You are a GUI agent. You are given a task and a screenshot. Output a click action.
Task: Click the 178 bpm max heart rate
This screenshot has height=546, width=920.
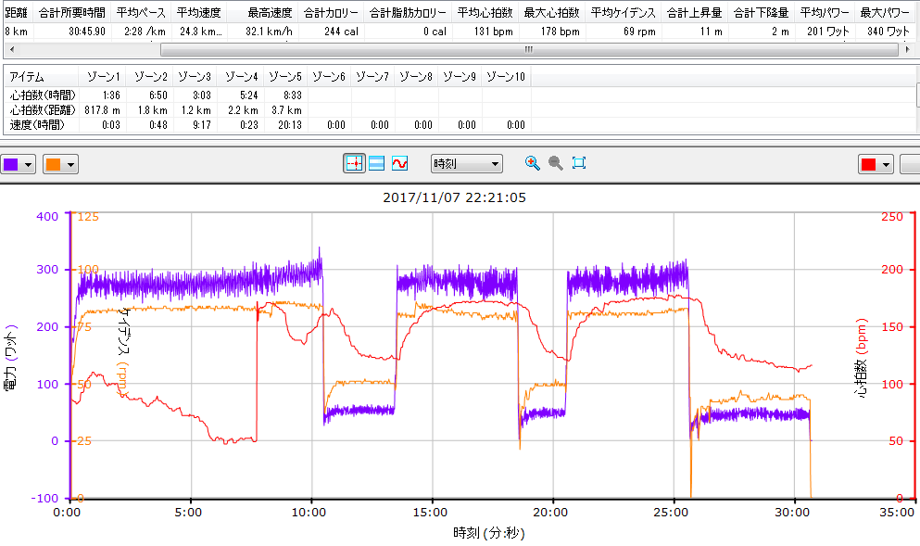561,32
